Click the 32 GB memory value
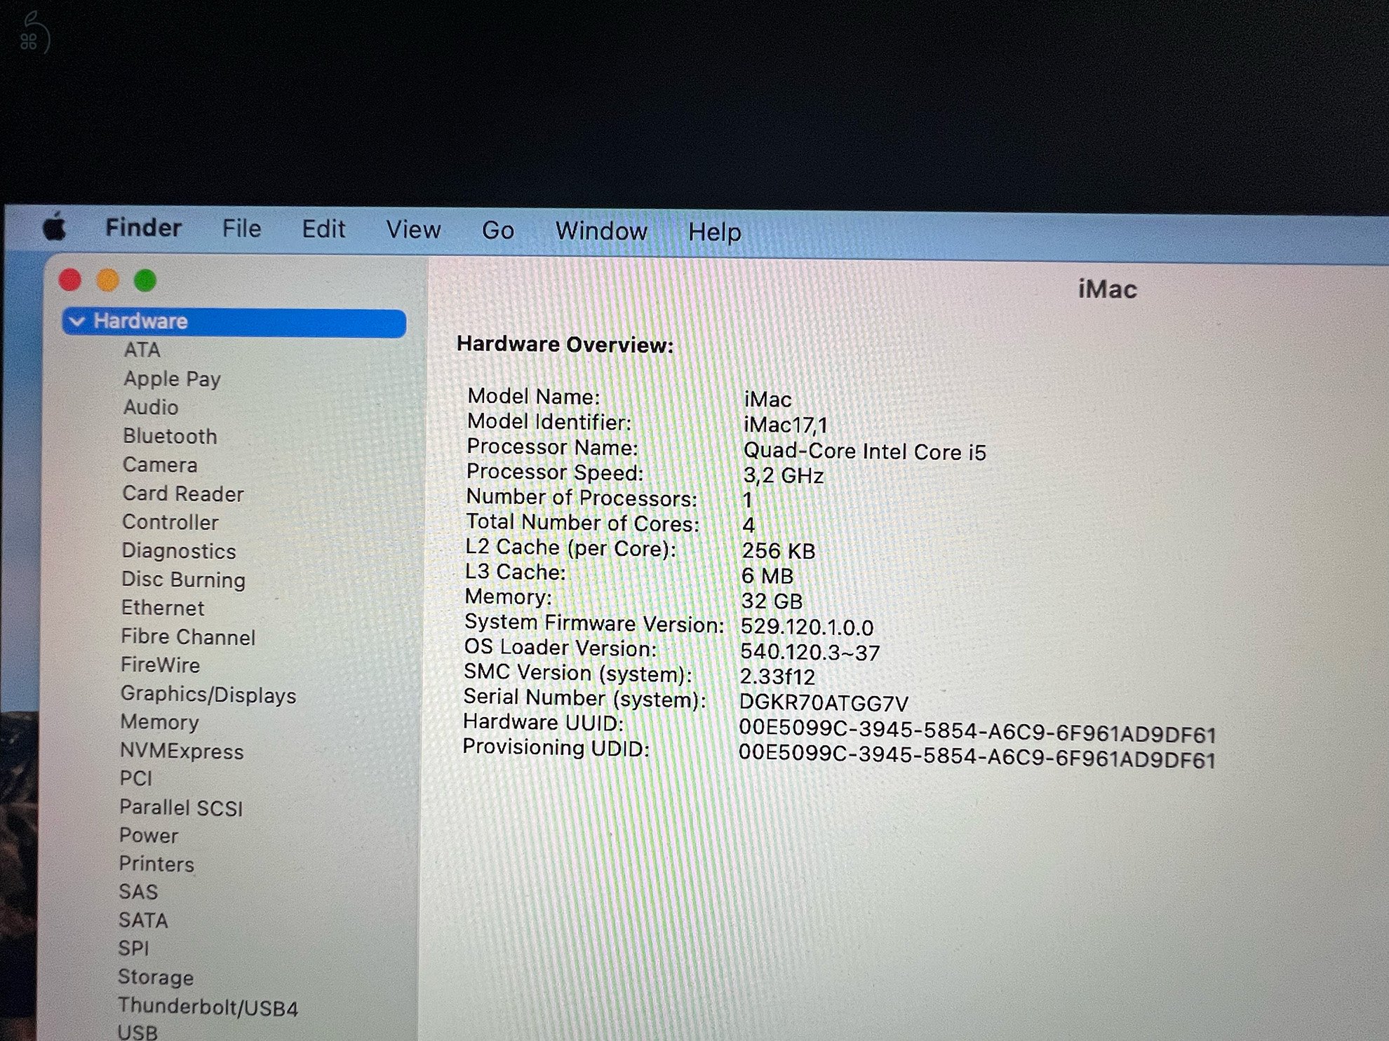1389x1041 pixels. (x=772, y=601)
